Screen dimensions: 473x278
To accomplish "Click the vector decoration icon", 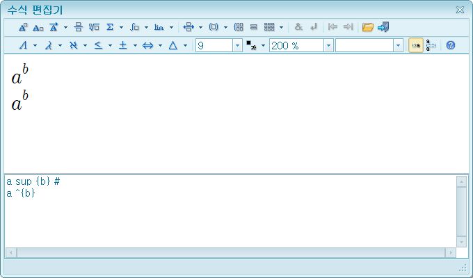I will point(54,27).
